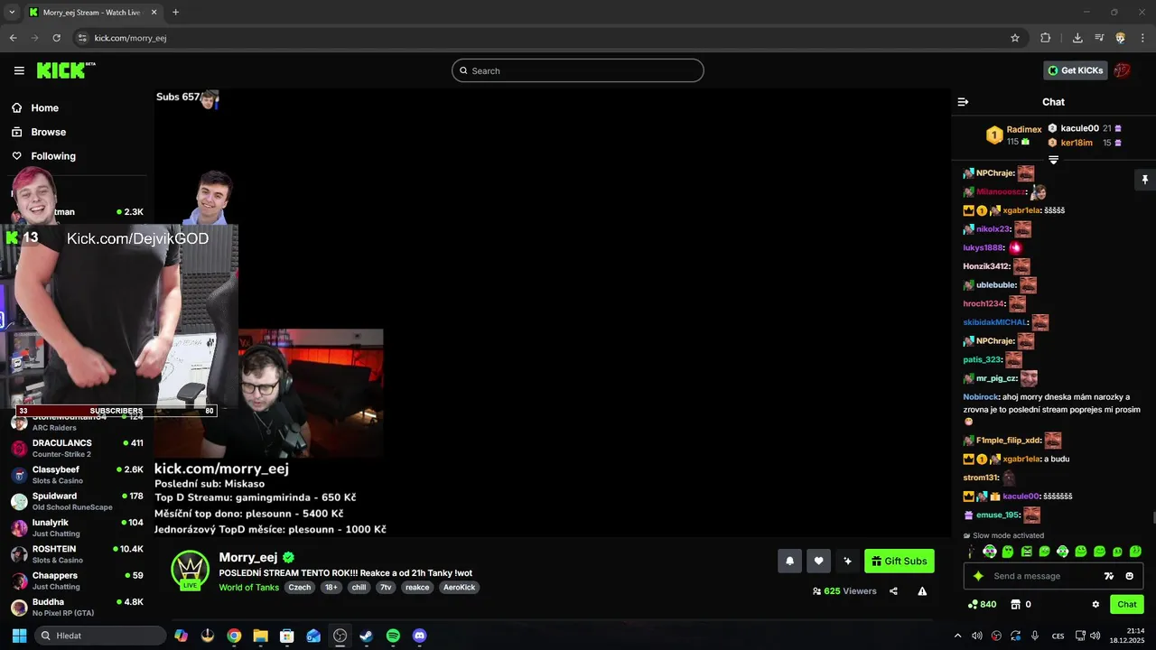The width and height of the screenshot is (1156, 650).
Task: Click the green sparkle icon in message box
Action: point(978,576)
